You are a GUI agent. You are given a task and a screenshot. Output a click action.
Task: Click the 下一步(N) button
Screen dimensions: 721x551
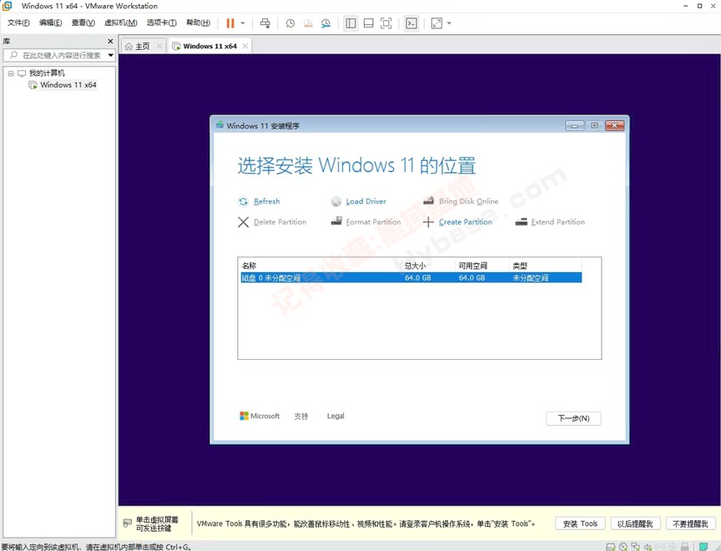[x=573, y=418]
